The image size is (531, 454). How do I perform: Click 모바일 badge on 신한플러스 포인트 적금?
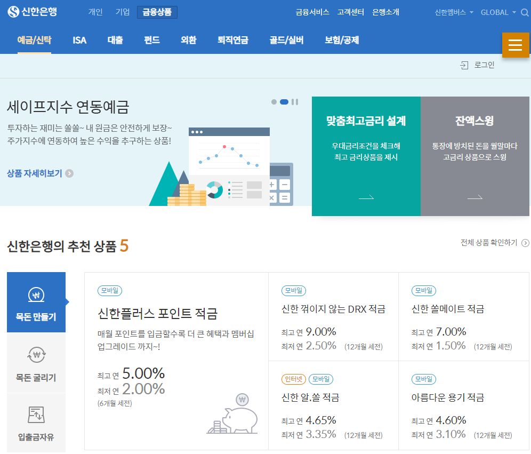[x=110, y=291]
